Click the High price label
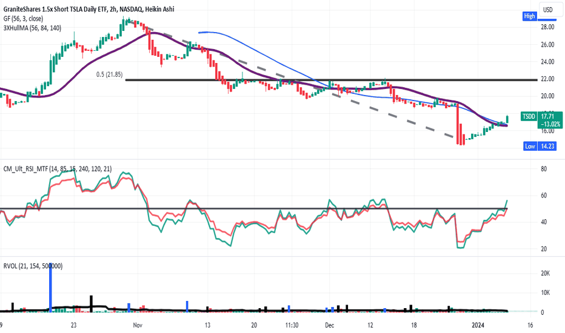The image size is (565, 333). coord(529,16)
